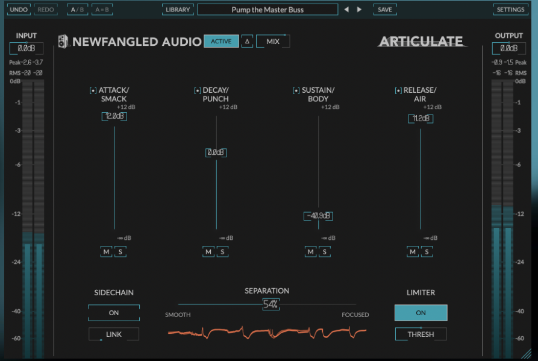The image size is (538, 361).
Task: Toggle the Decay/Punch band enable bracket
Action: [197, 90]
